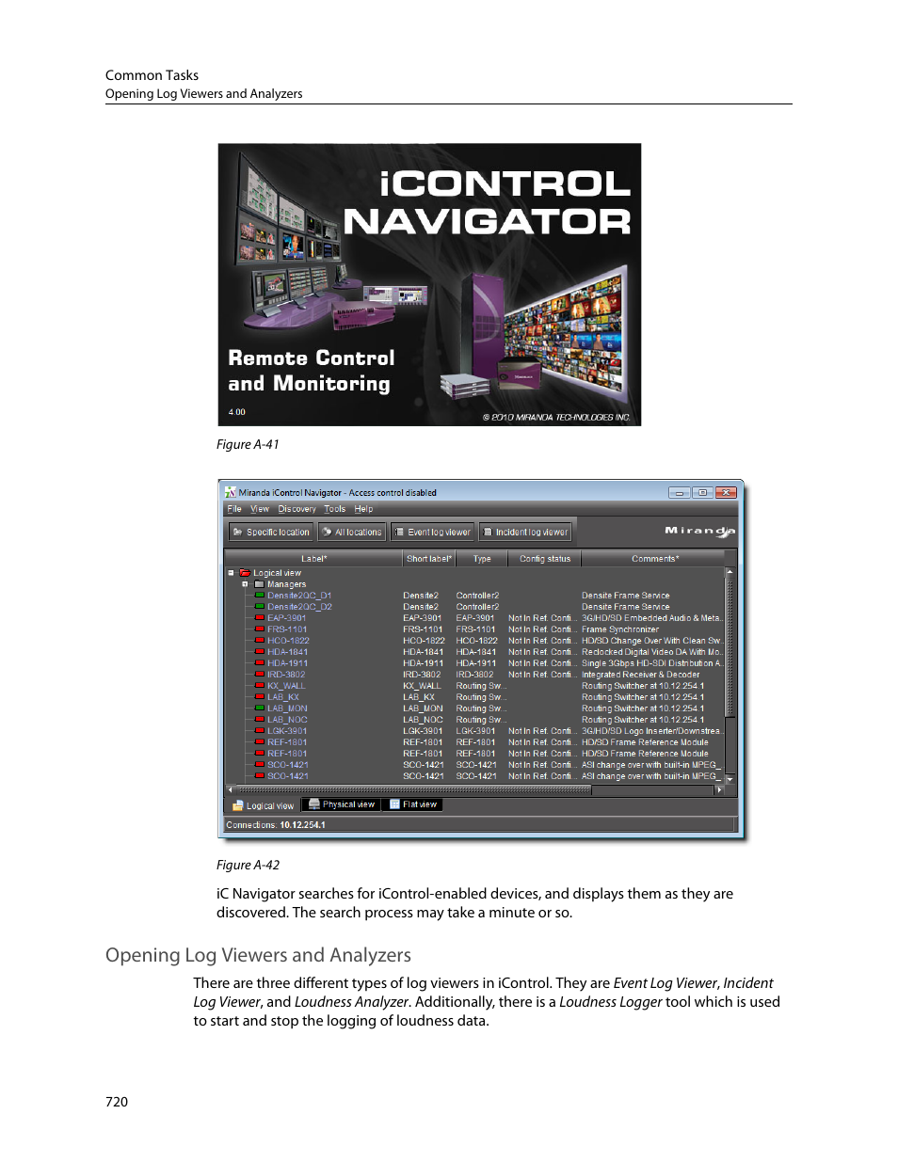Click the Physical view tab icon
This screenshot has width=898, height=1162.
tap(314, 804)
